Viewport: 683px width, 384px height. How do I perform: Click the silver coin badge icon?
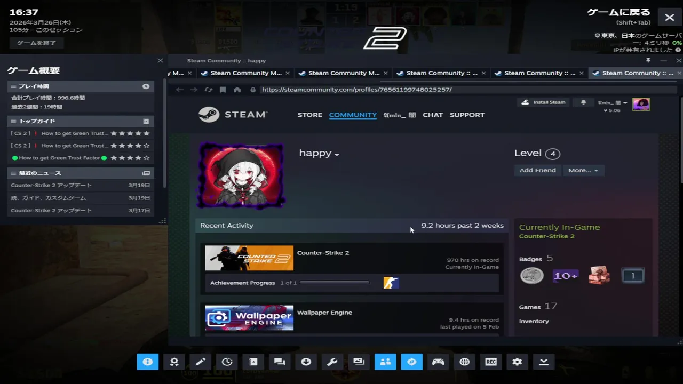[531, 276]
